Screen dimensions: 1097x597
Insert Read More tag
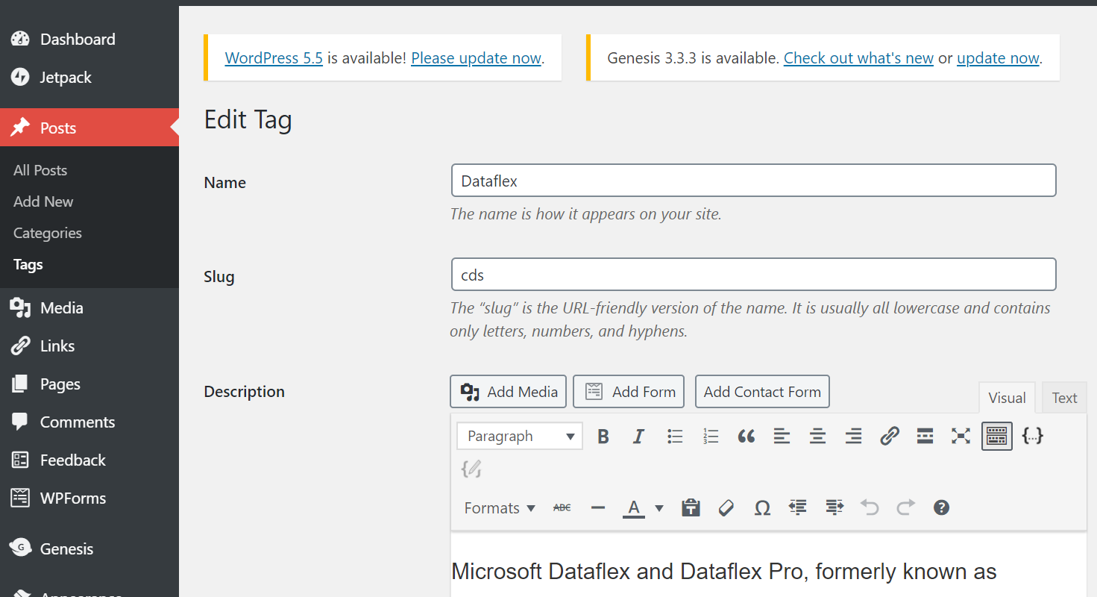click(x=925, y=437)
